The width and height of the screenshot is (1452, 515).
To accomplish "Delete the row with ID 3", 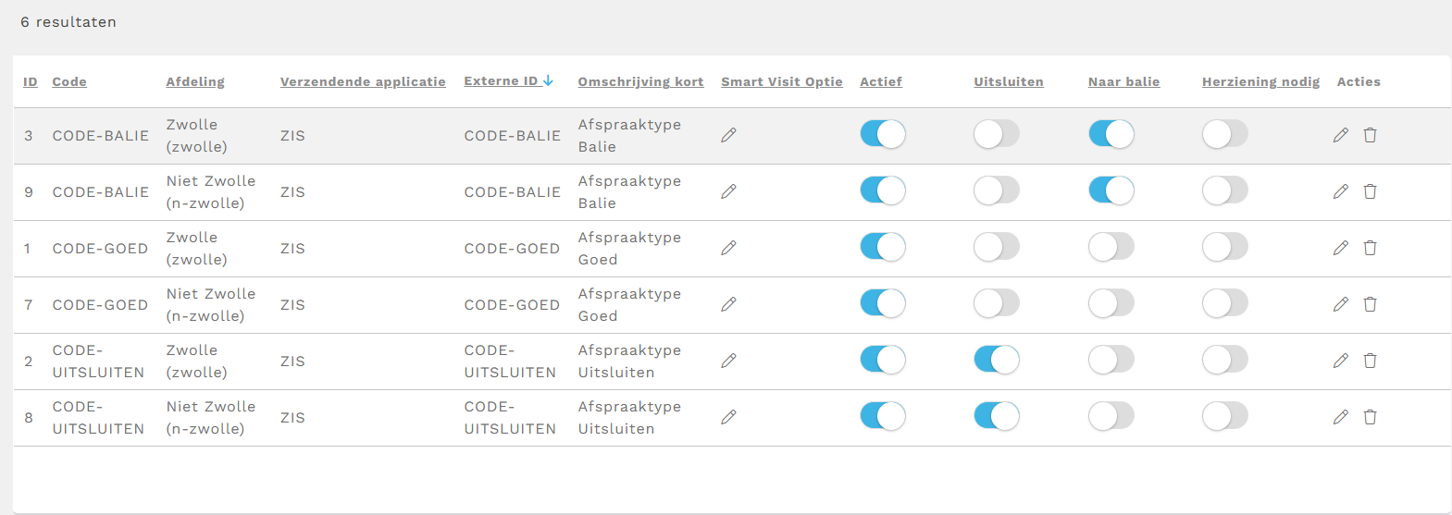I will [x=1370, y=135].
